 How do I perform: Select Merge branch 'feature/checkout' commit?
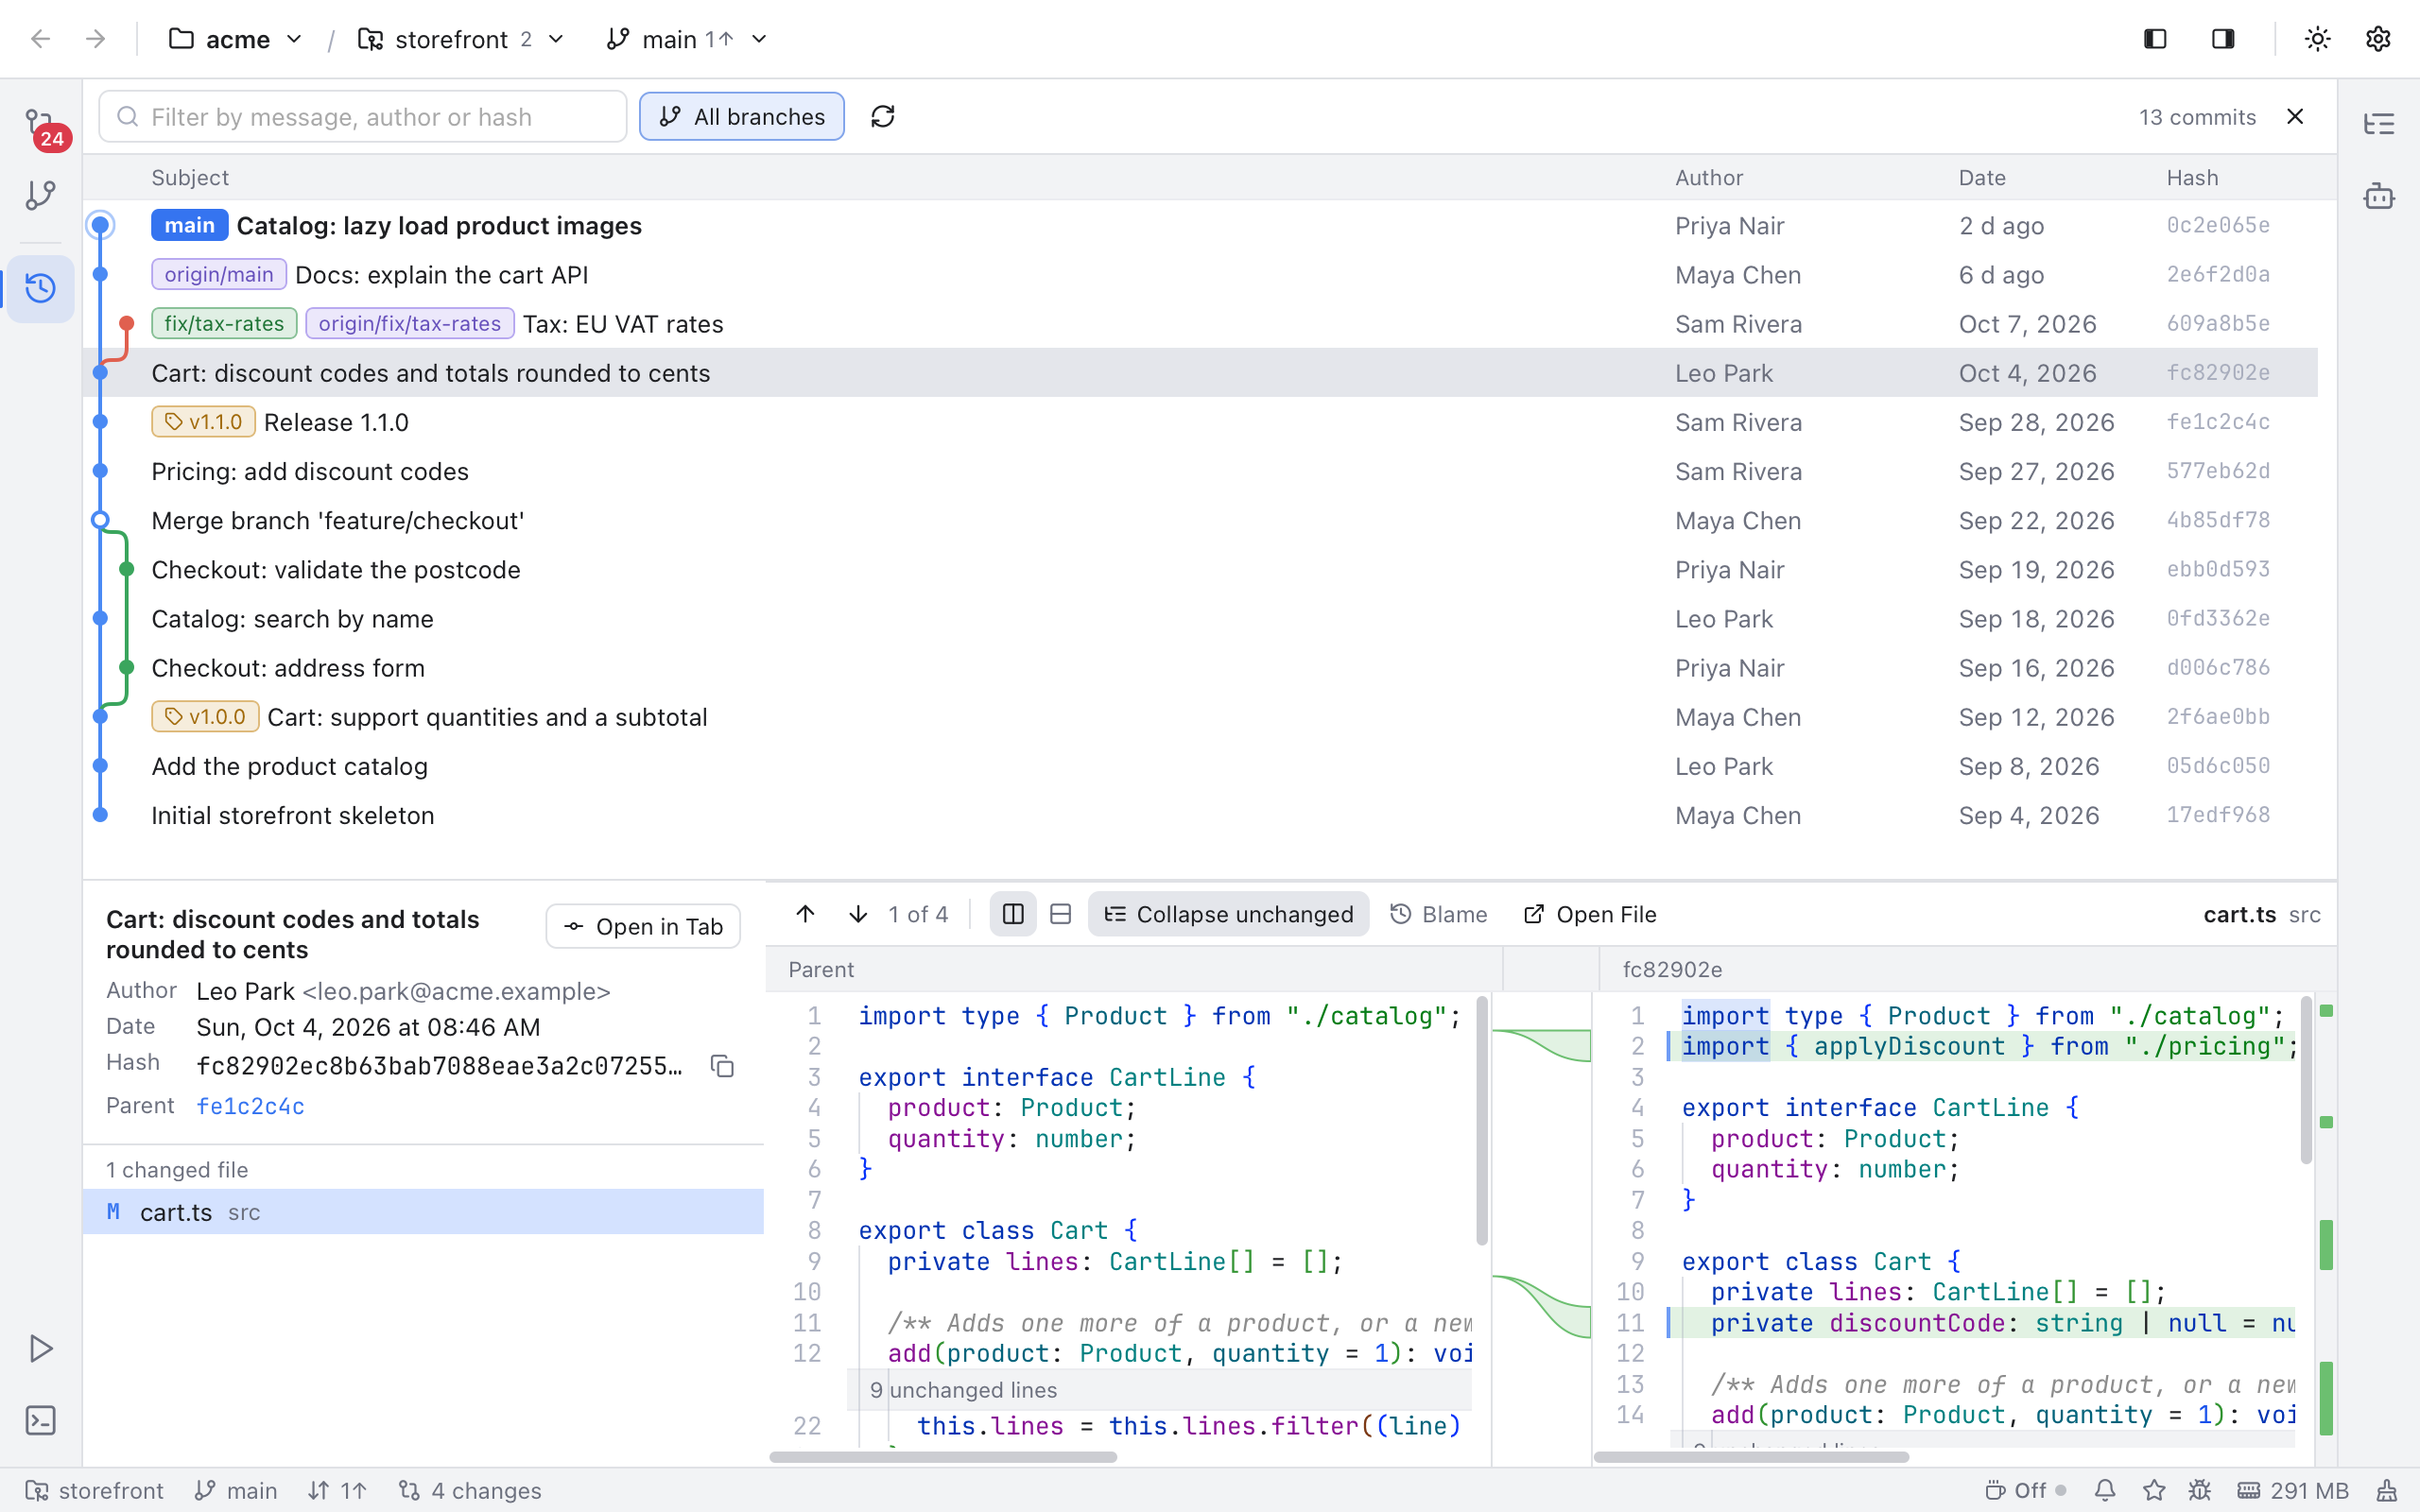click(x=1200, y=520)
